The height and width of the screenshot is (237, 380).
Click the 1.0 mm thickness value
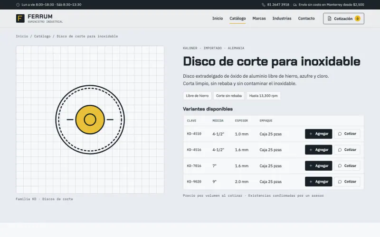pos(242,134)
